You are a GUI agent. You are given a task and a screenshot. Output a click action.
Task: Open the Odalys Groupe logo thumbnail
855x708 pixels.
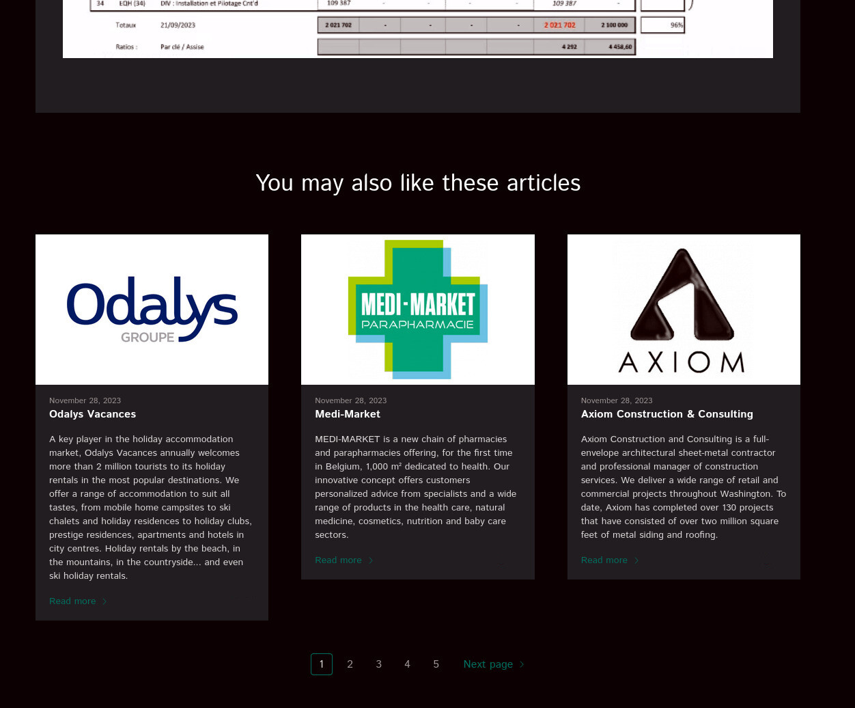152,310
